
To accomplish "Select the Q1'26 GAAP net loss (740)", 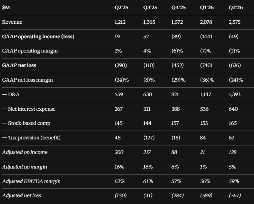I will coord(206,65).
